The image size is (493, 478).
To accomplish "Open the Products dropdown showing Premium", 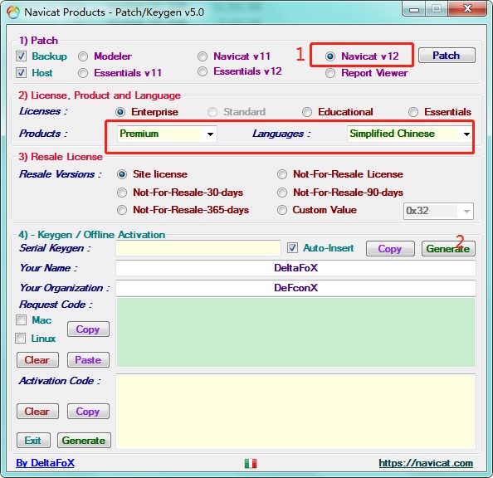I will [x=167, y=134].
